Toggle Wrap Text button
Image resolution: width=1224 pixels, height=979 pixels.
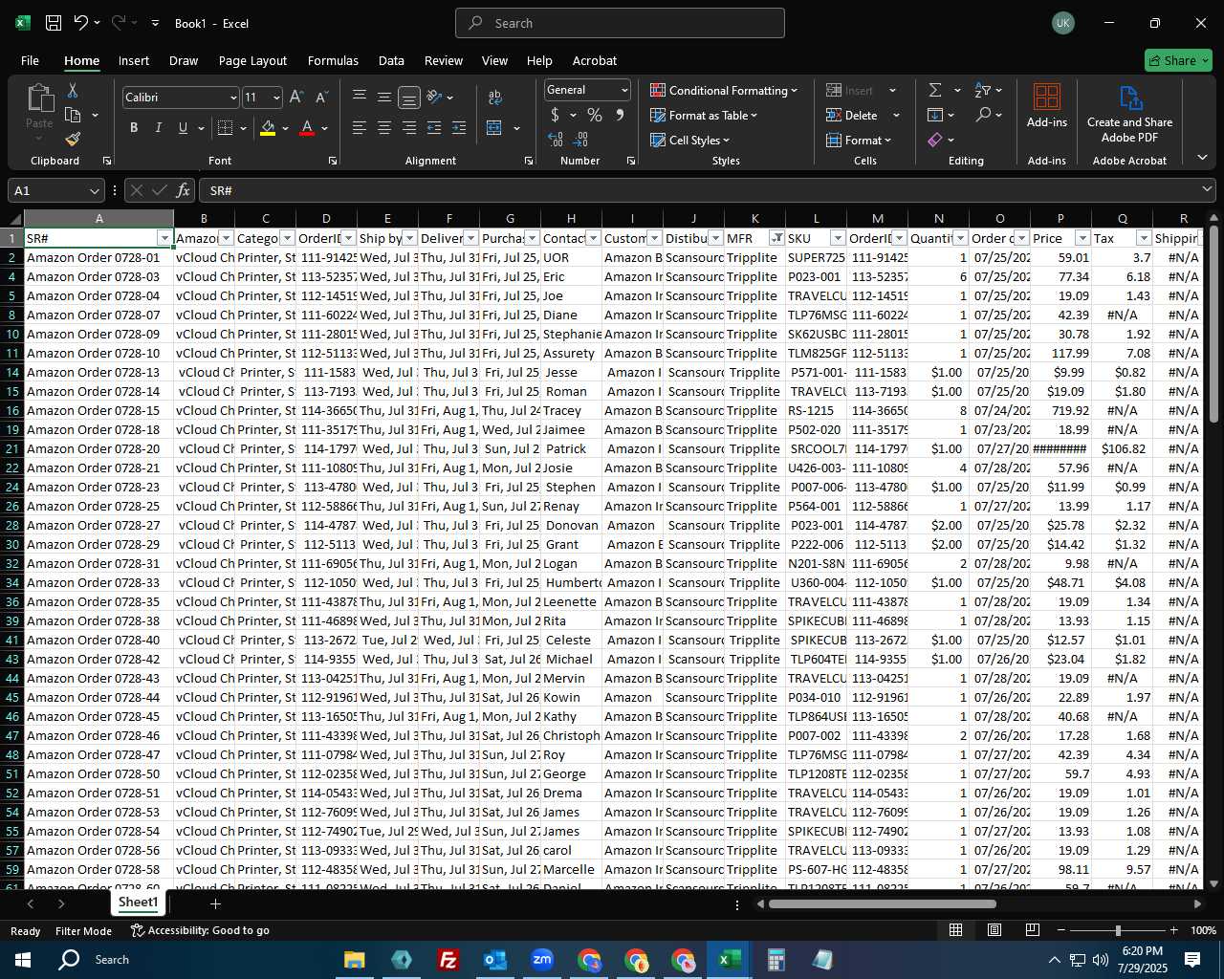[494, 97]
